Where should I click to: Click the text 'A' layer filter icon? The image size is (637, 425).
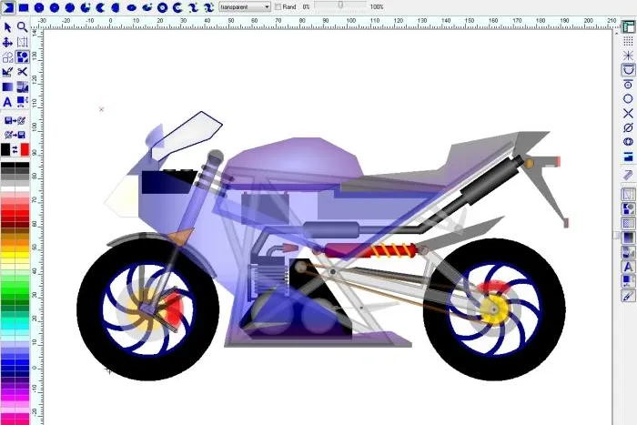(x=628, y=267)
